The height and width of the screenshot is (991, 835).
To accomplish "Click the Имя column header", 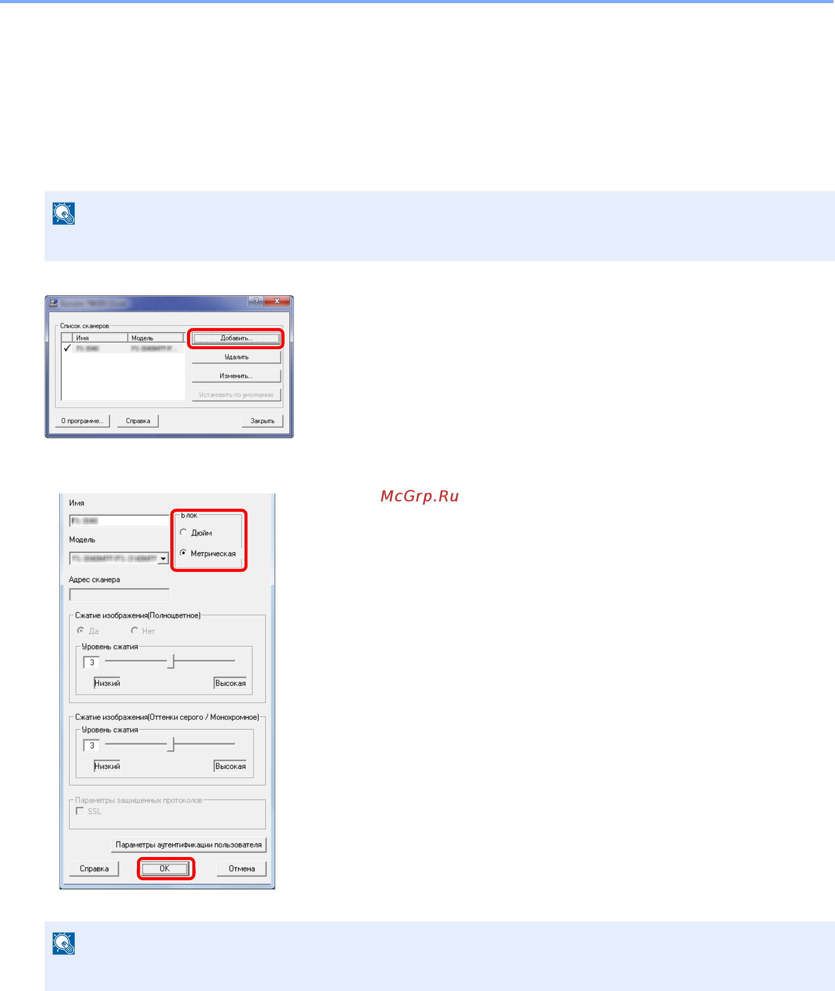I will tap(100, 338).
